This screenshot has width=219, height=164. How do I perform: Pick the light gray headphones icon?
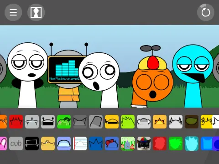[144, 122]
